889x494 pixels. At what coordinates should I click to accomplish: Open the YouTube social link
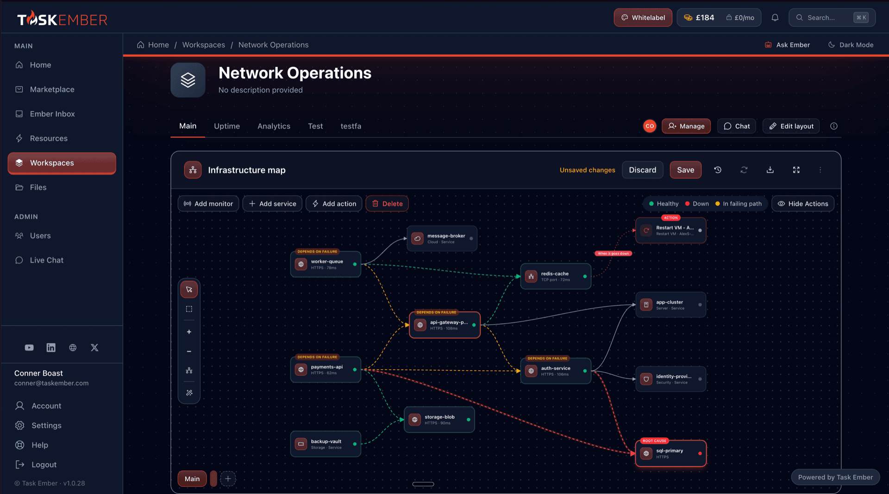pos(29,347)
